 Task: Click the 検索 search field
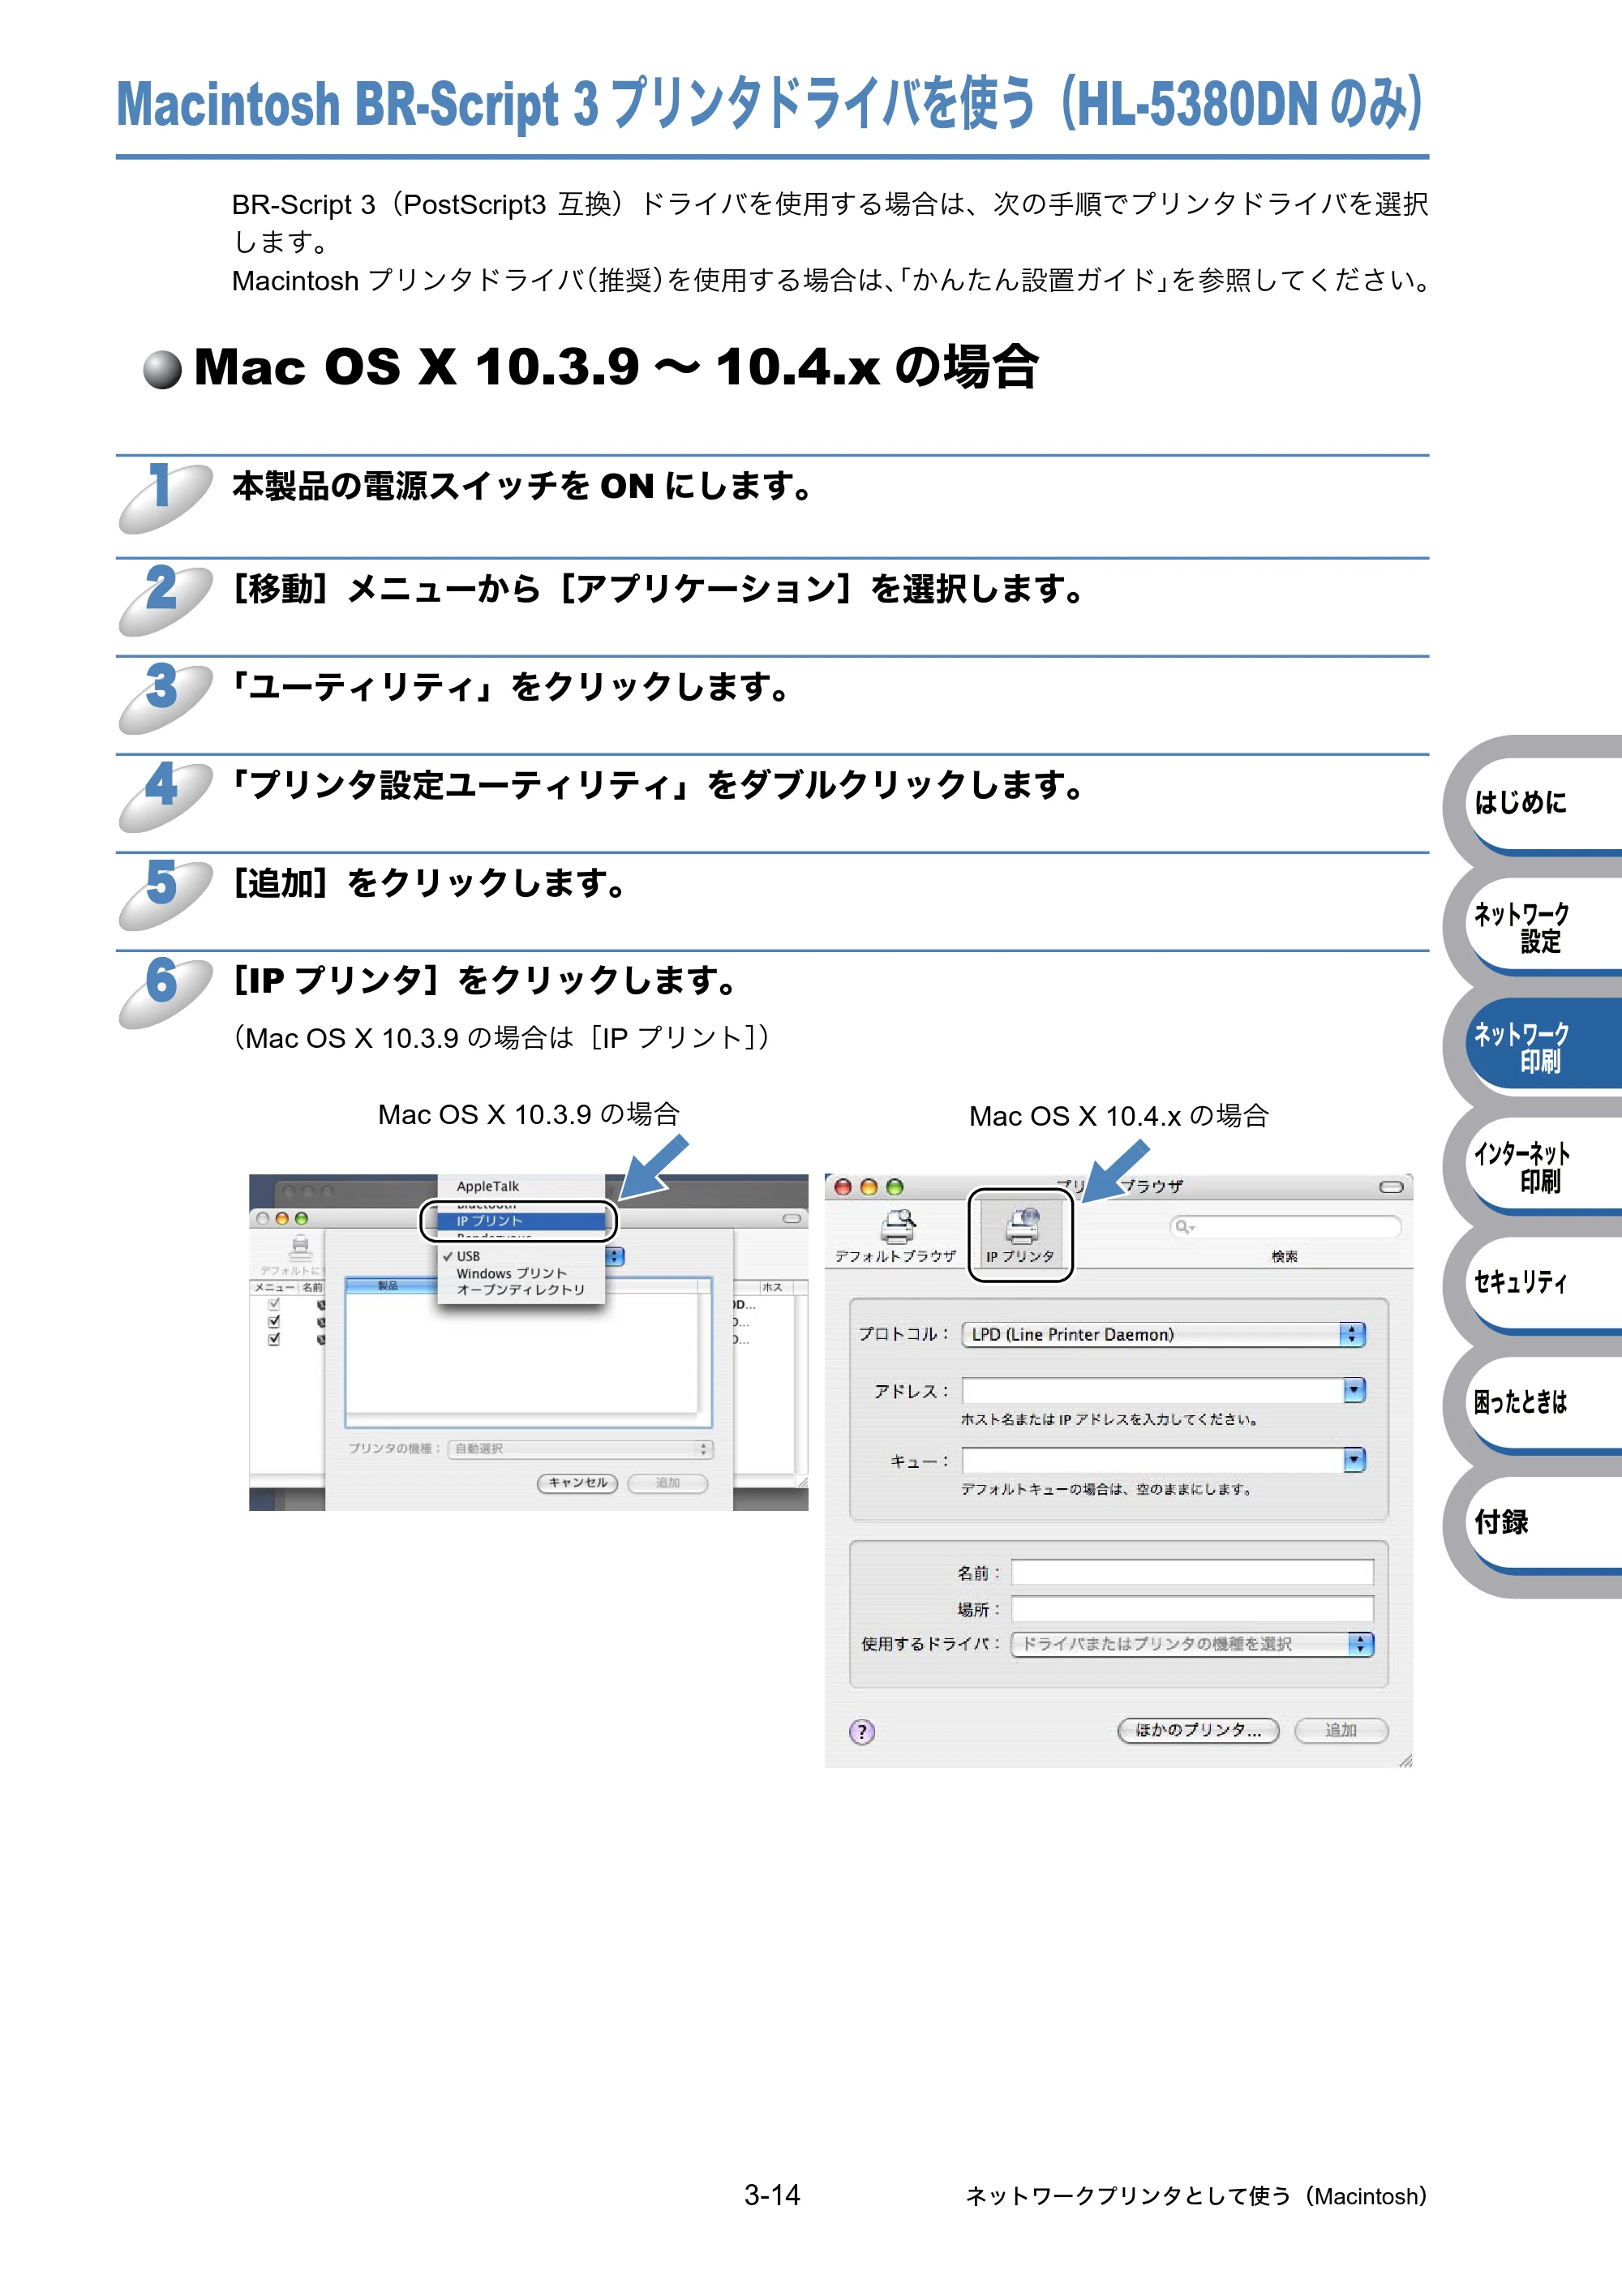pyautogui.click(x=1285, y=1227)
